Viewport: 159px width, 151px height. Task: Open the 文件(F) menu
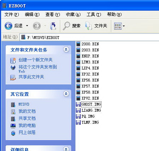click(x=12, y=15)
